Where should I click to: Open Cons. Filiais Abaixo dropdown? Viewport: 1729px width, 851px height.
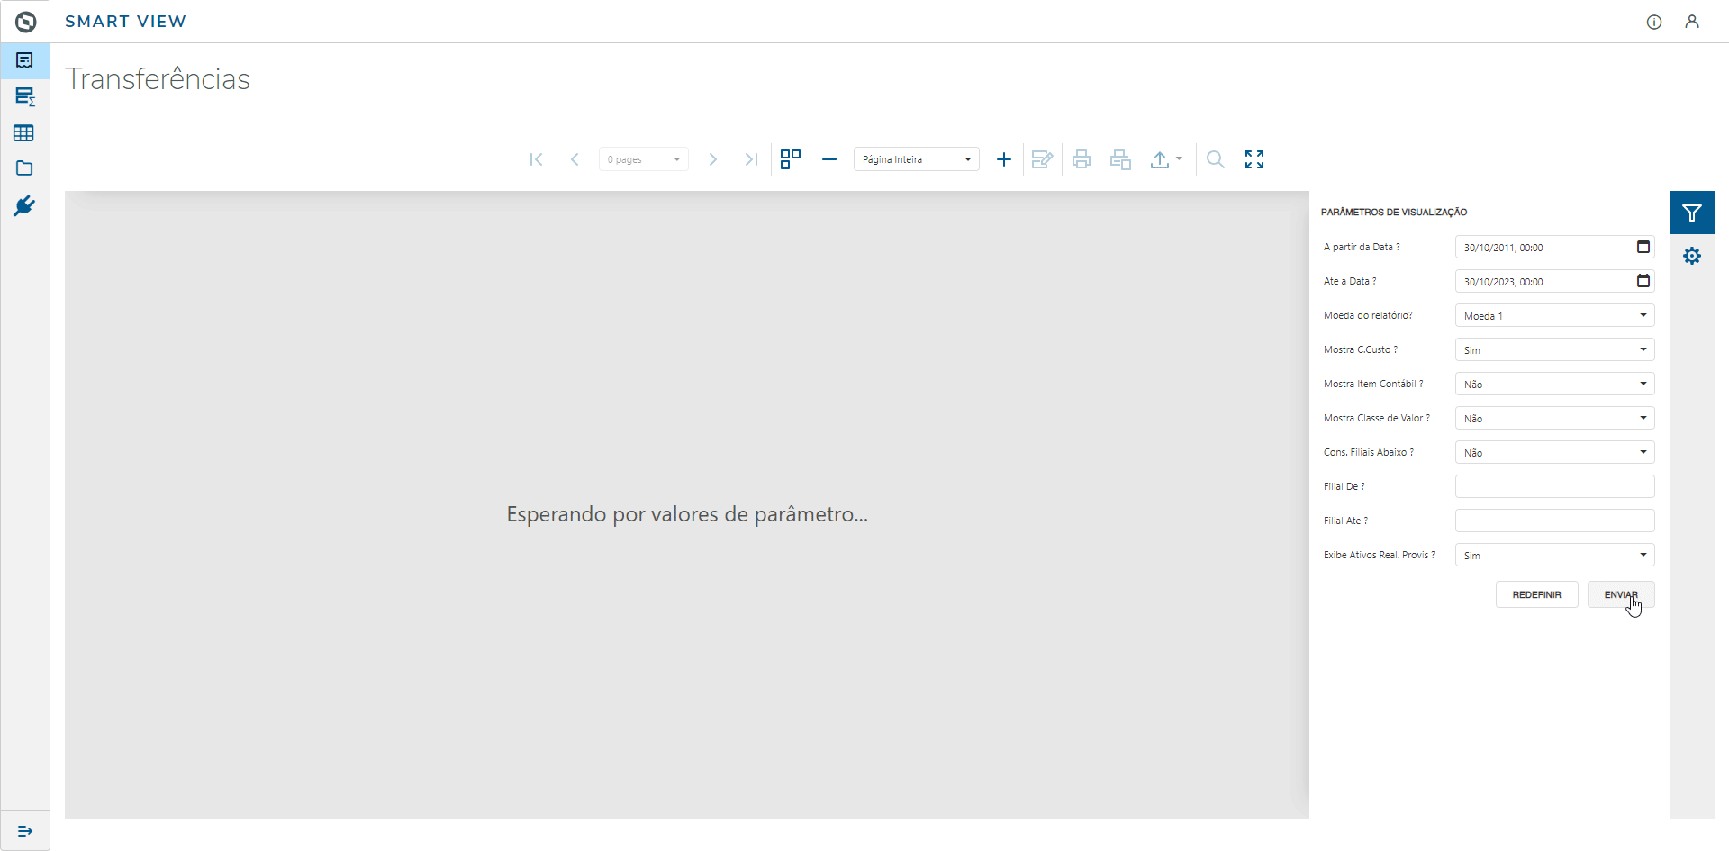[1555, 452]
